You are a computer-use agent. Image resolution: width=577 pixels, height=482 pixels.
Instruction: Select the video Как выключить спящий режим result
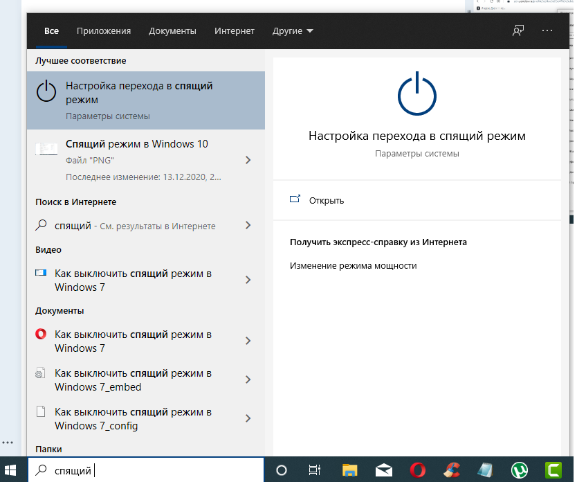pos(146,280)
